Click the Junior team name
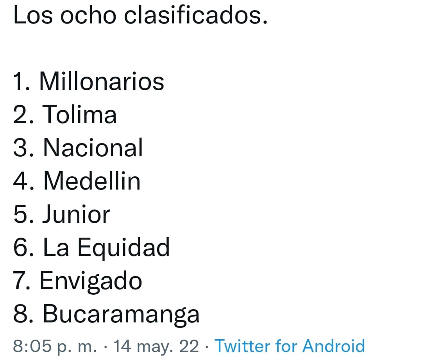The width and height of the screenshot is (422, 358). pos(76,214)
